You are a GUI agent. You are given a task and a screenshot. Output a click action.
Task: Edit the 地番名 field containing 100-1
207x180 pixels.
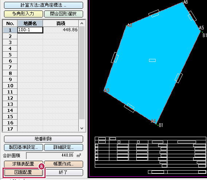[30, 30]
